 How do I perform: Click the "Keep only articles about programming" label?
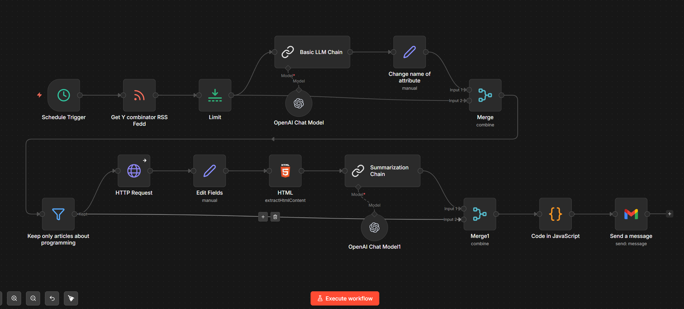[x=58, y=239]
